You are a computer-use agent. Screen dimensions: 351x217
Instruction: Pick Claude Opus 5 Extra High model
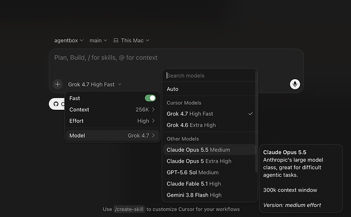(x=209, y=161)
